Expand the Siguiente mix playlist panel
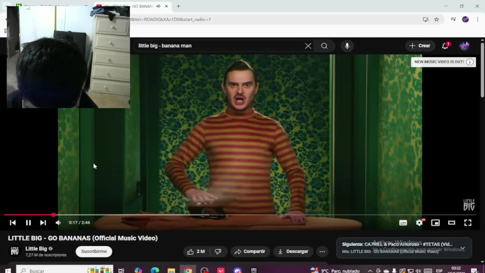 tap(463, 249)
